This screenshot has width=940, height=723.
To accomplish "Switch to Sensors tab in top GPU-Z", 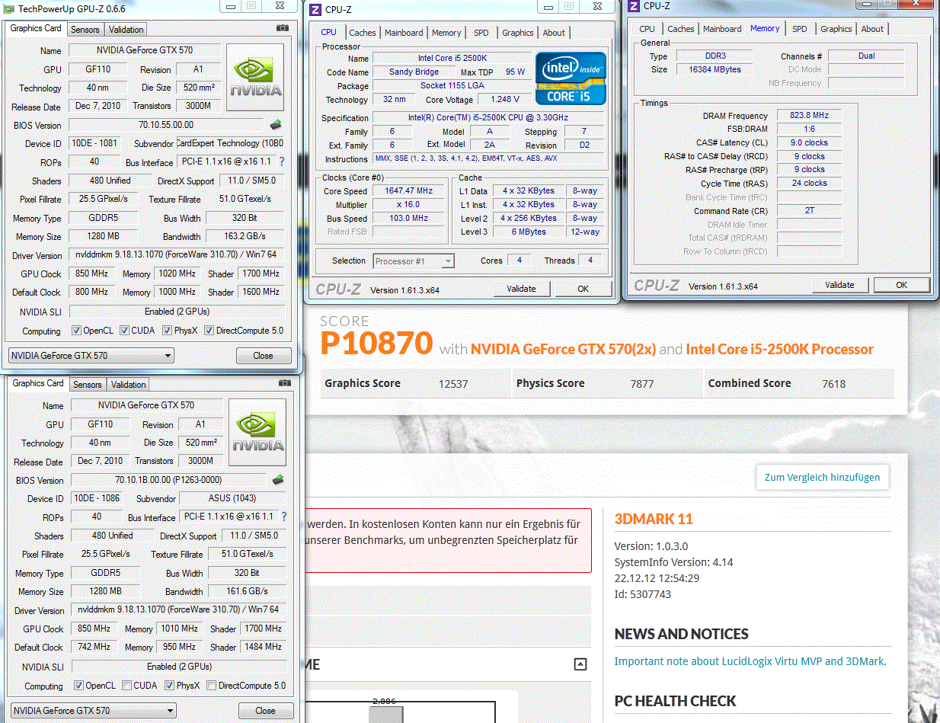I will click(85, 30).
